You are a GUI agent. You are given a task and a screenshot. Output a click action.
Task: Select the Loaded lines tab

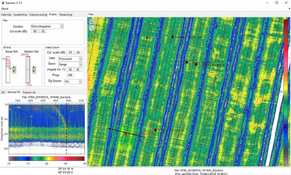click(21, 15)
